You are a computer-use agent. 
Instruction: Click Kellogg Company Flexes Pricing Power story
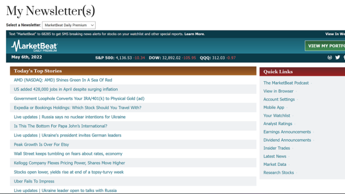[70, 163]
